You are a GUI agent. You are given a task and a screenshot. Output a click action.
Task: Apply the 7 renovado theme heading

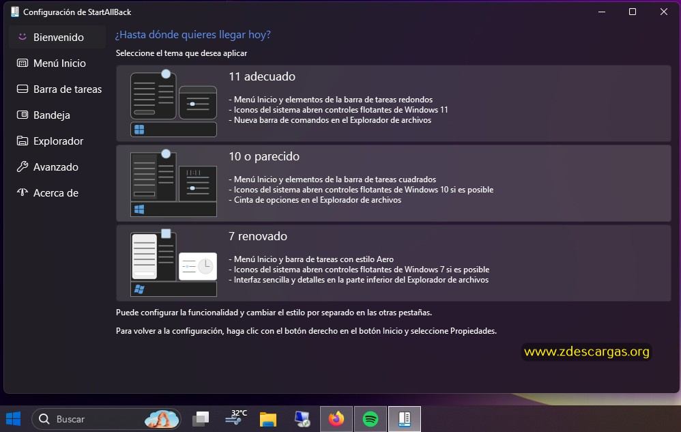(x=258, y=236)
